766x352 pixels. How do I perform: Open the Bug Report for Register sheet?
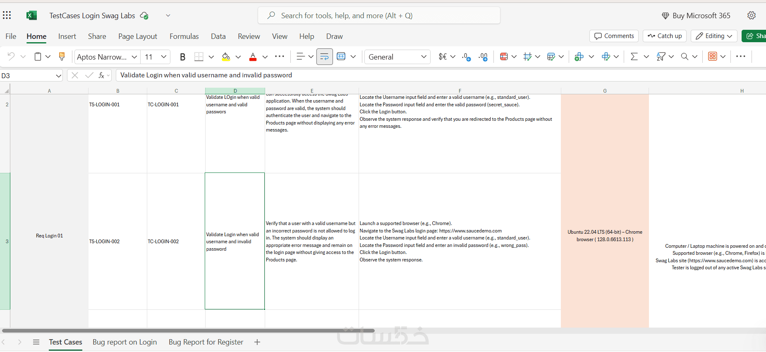pos(206,342)
